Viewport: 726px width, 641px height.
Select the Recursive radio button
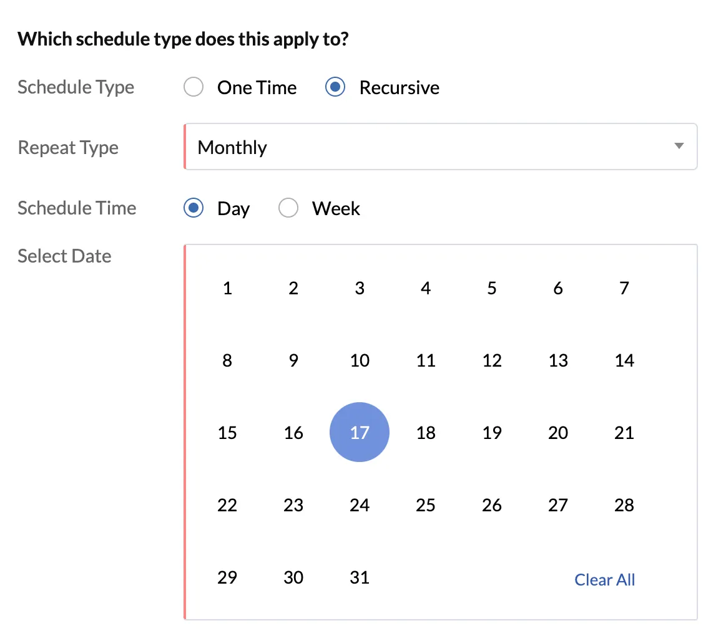pyautogui.click(x=335, y=87)
